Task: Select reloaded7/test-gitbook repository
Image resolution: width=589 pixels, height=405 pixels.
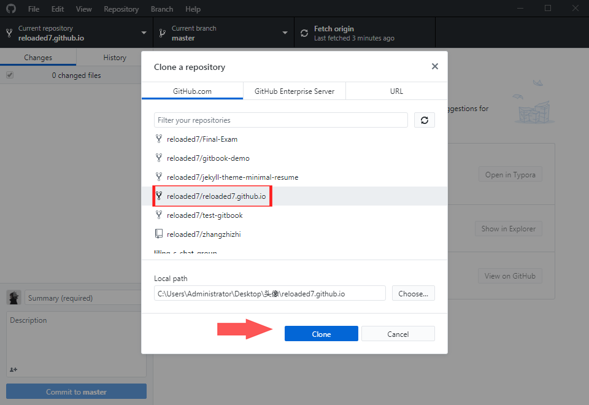Action: click(x=294, y=215)
